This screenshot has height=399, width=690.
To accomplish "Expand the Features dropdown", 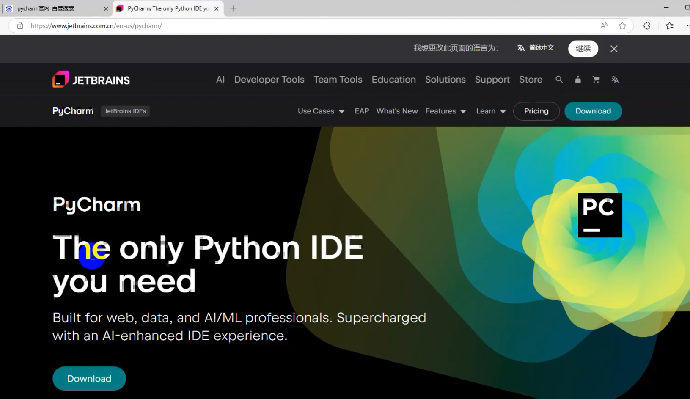I will [445, 111].
